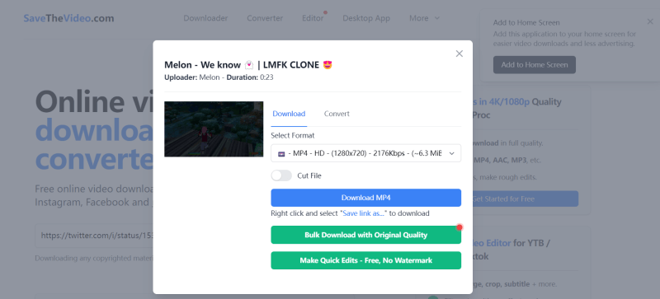Click the video format icon in the select box
660x299 pixels.
click(x=281, y=154)
